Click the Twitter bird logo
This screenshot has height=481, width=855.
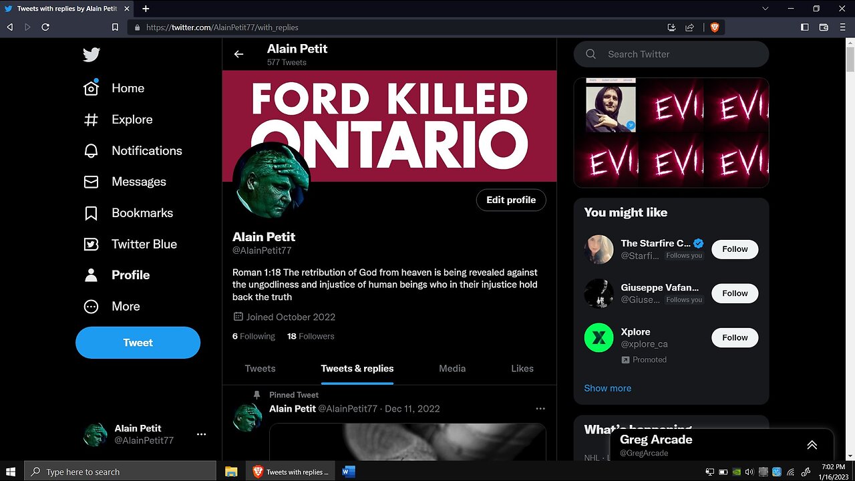point(92,55)
